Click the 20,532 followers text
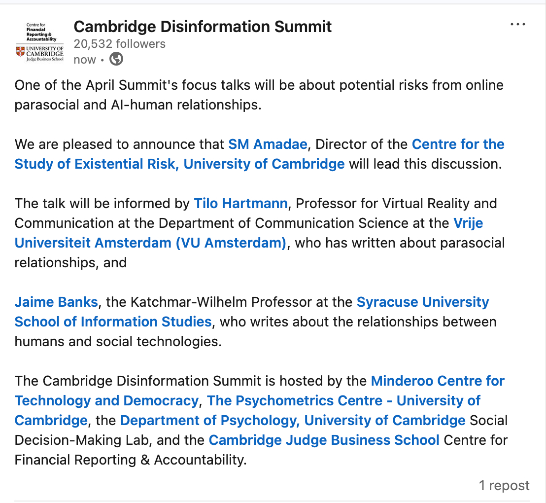The image size is (546, 503). coord(119,44)
